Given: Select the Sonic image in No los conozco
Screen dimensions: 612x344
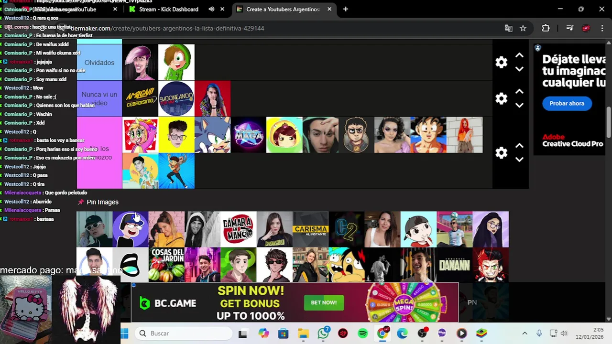Looking at the screenshot, I should pyautogui.click(x=212, y=135).
